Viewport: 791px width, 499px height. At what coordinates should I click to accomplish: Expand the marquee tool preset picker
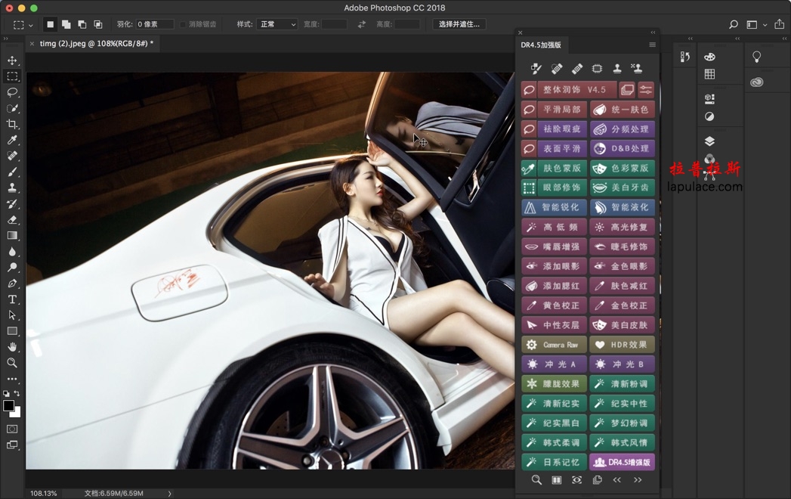click(x=23, y=24)
